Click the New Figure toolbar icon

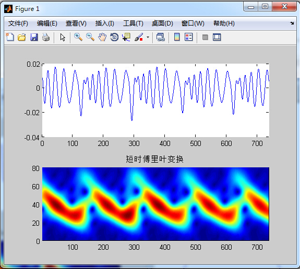(x=10, y=37)
